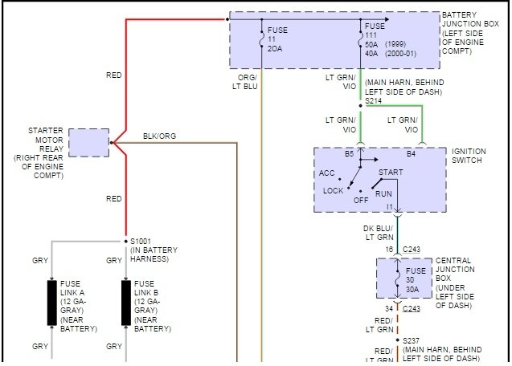Click the B4 terminal label
The image size is (512, 366).
pyautogui.click(x=411, y=153)
